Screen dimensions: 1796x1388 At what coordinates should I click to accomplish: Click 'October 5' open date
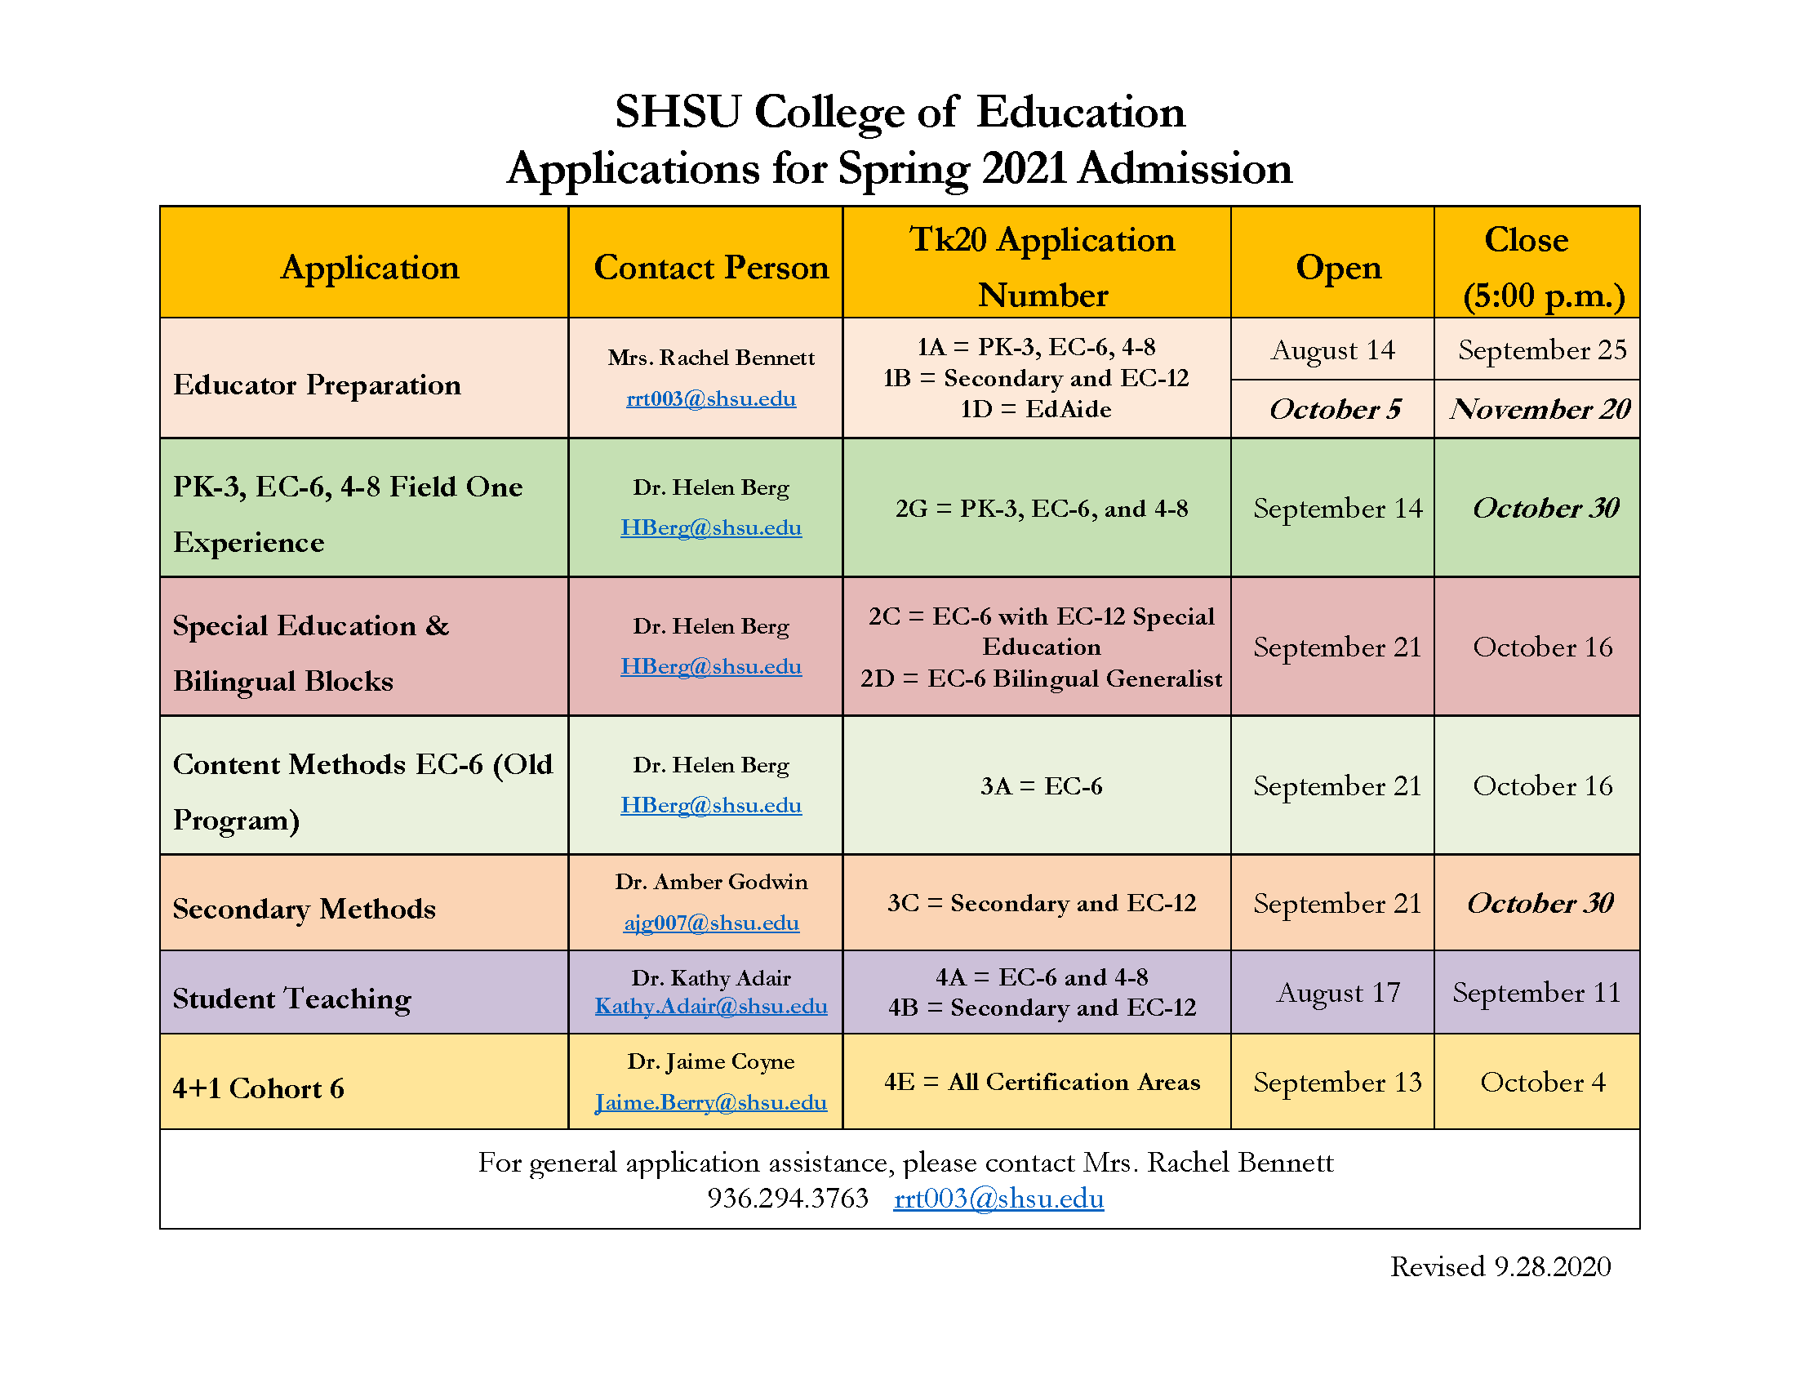coord(1335,410)
